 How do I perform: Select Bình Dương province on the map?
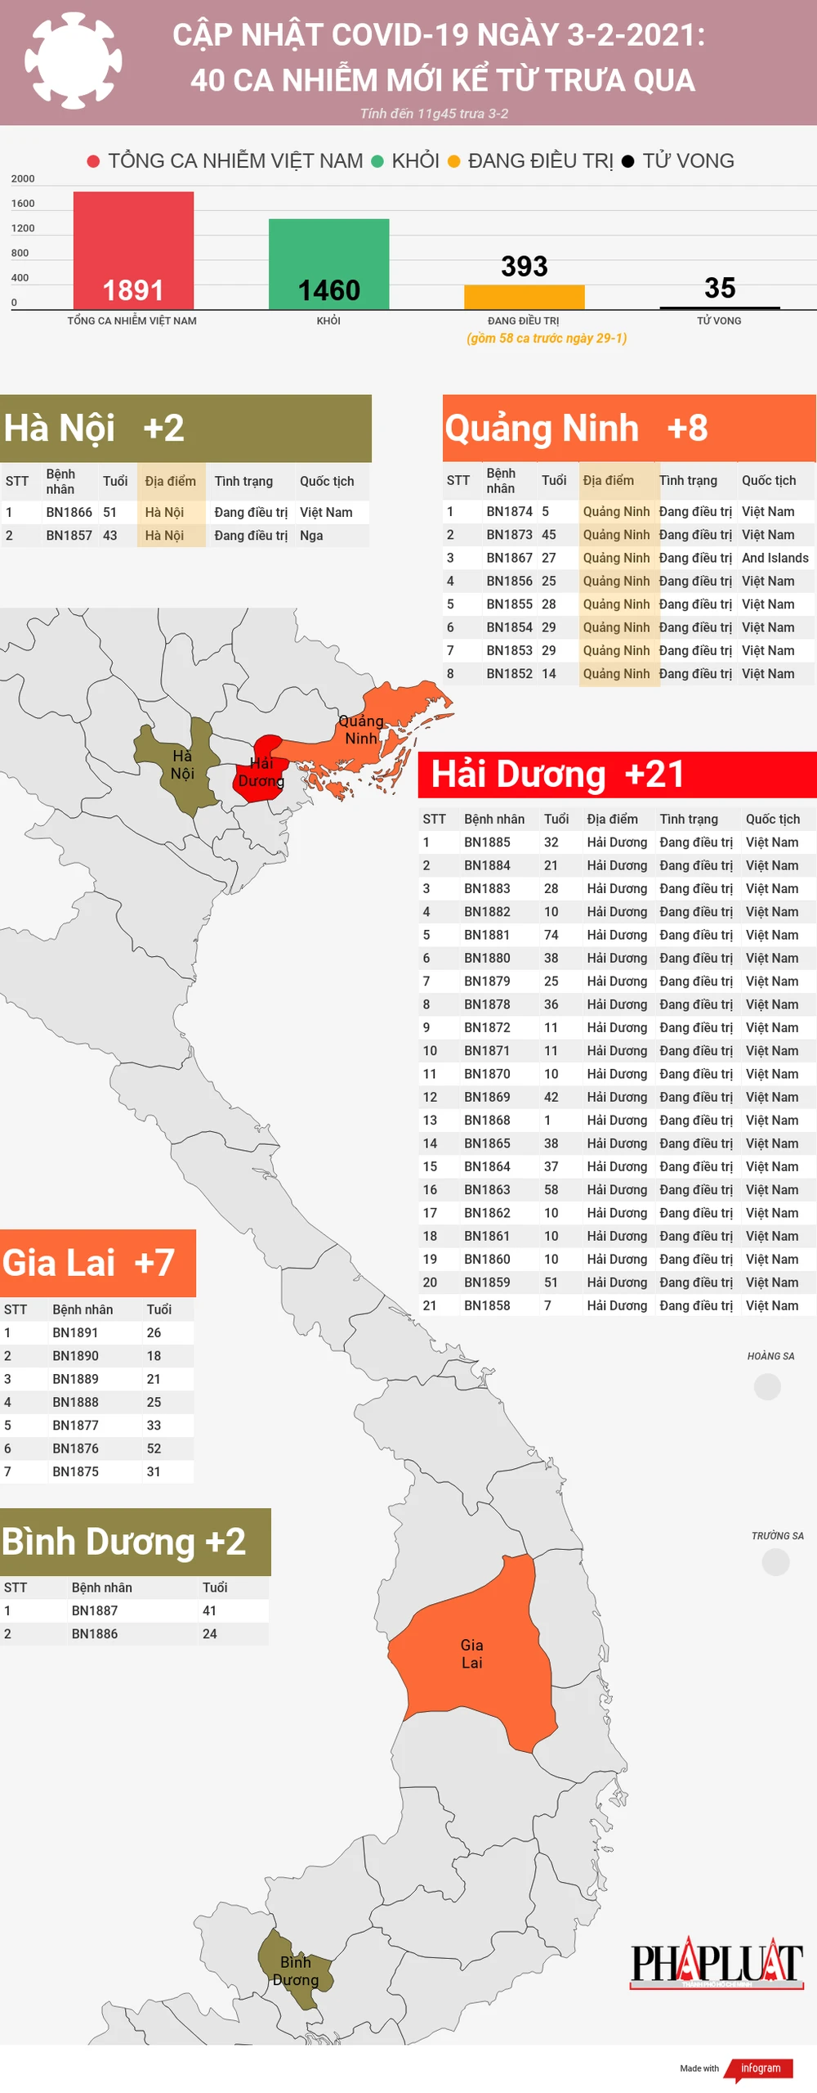pyautogui.click(x=296, y=1971)
